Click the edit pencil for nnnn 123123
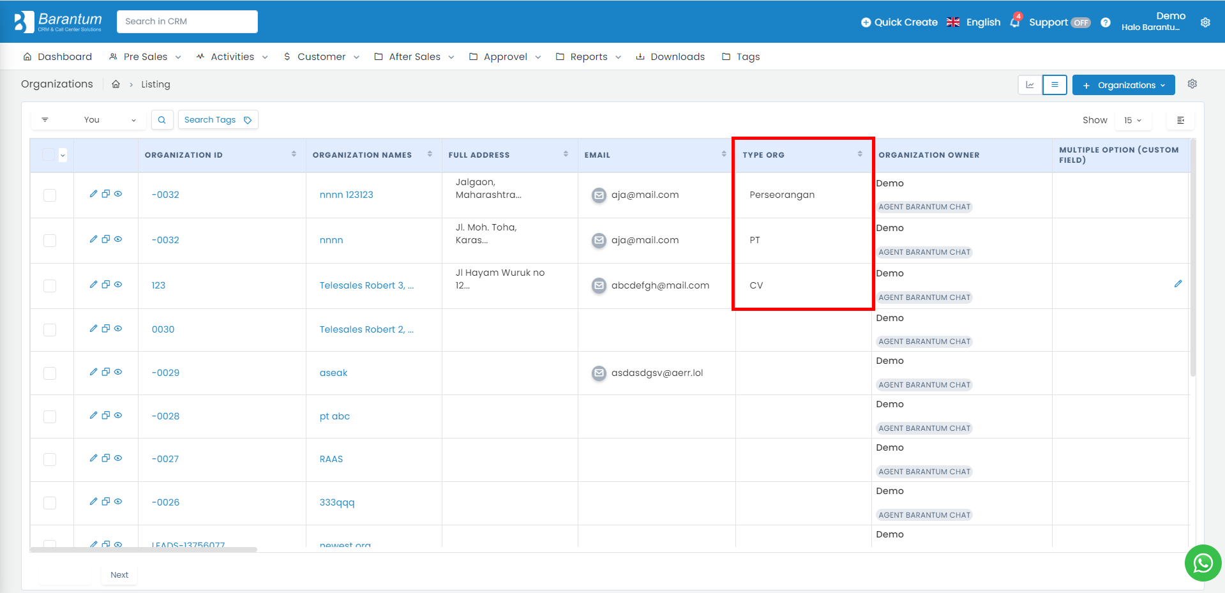 [94, 194]
